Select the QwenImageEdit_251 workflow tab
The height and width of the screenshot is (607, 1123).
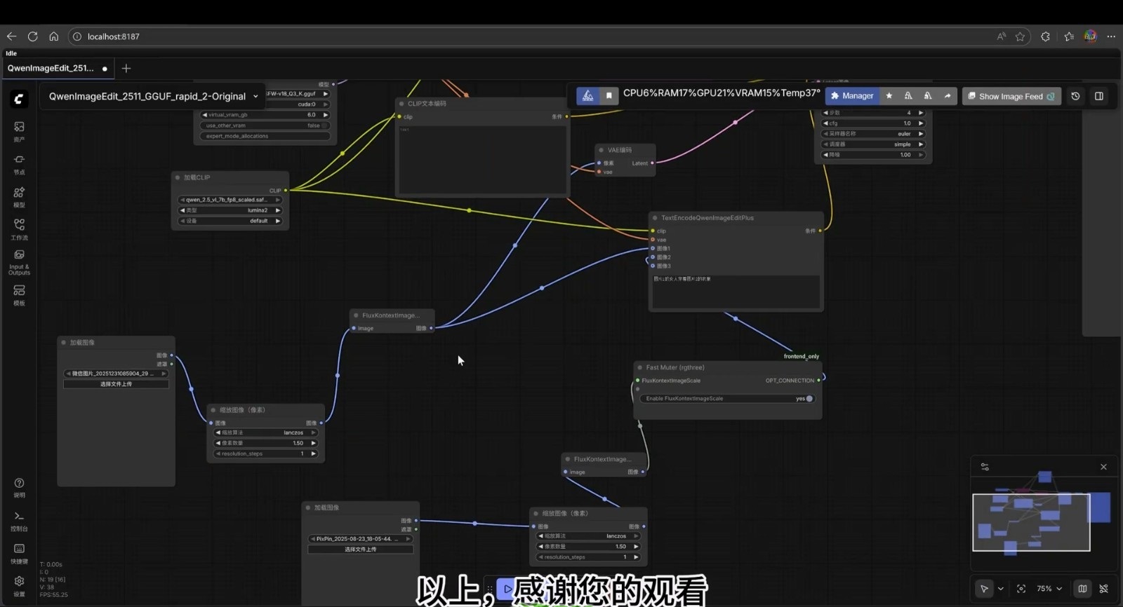pyautogui.click(x=51, y=68)
